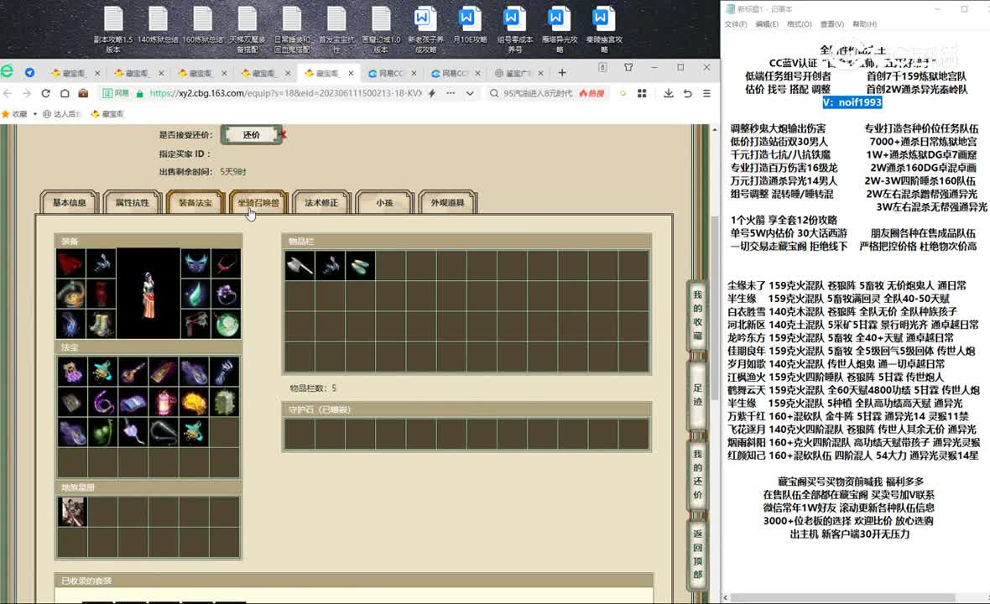Open Notepad 格式(O) menu
This screenshot has height=604, width=990.
pos(800,24)
